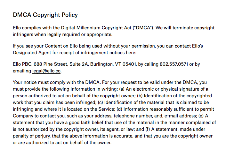Click "Burlington, VT 05401" in the address
234x157 pixels.
113,64
